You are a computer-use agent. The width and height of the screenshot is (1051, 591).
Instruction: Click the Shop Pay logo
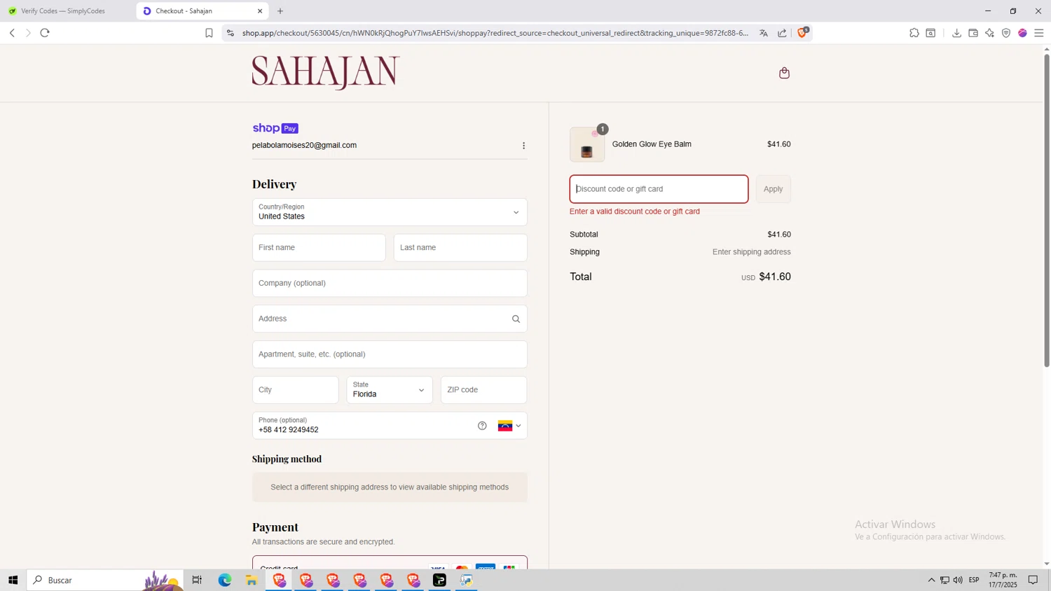coord(275,128)
